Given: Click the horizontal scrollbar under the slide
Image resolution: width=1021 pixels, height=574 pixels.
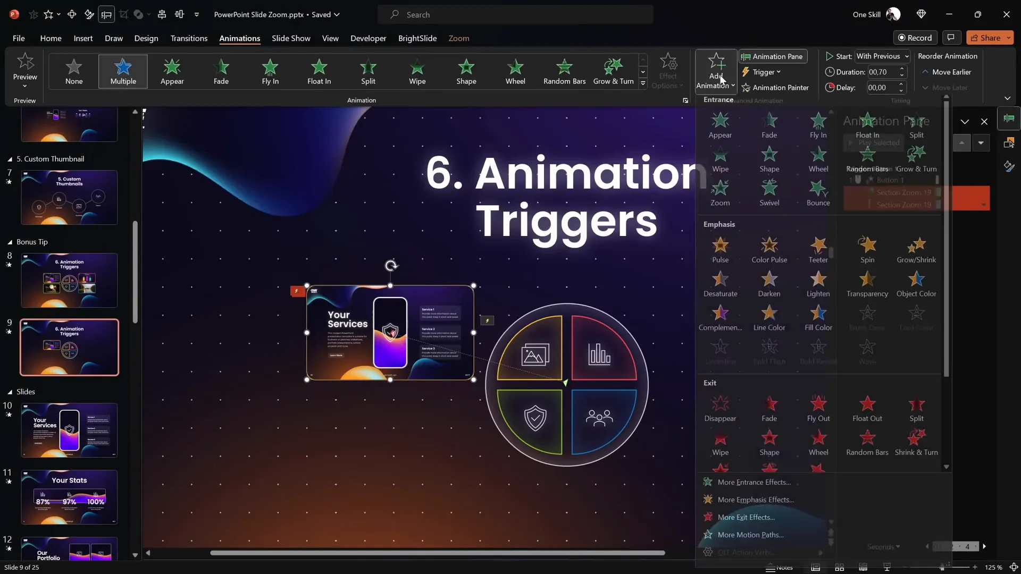Looking at the screenshot, I should click(x=437, y=553).
